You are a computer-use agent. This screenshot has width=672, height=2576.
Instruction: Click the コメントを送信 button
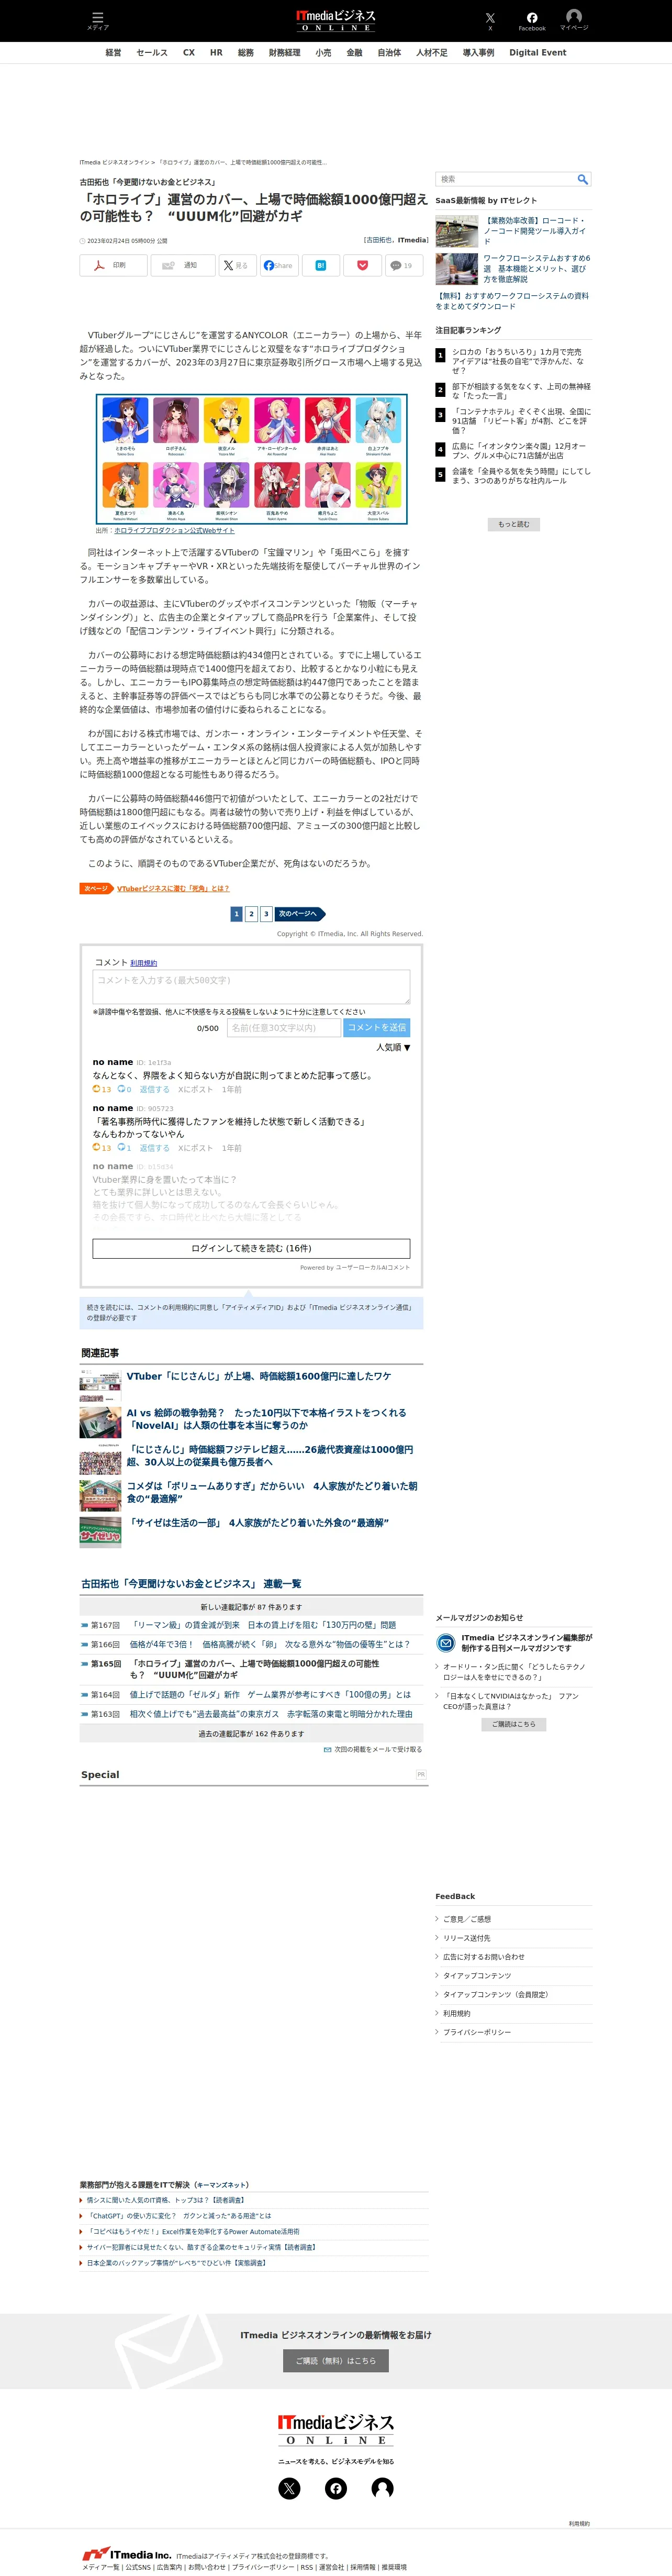(x=377, y=1027)
